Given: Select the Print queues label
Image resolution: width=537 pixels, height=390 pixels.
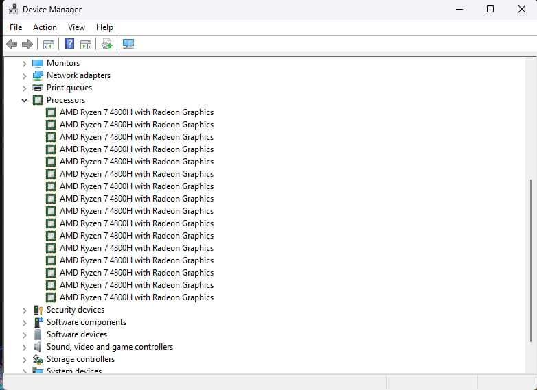Looking at the screenshot, I should (x=69, y=88).
